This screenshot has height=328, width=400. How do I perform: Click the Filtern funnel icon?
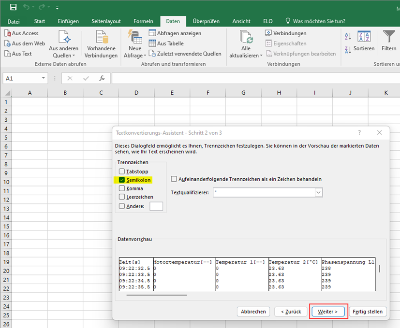coord(389,37)
